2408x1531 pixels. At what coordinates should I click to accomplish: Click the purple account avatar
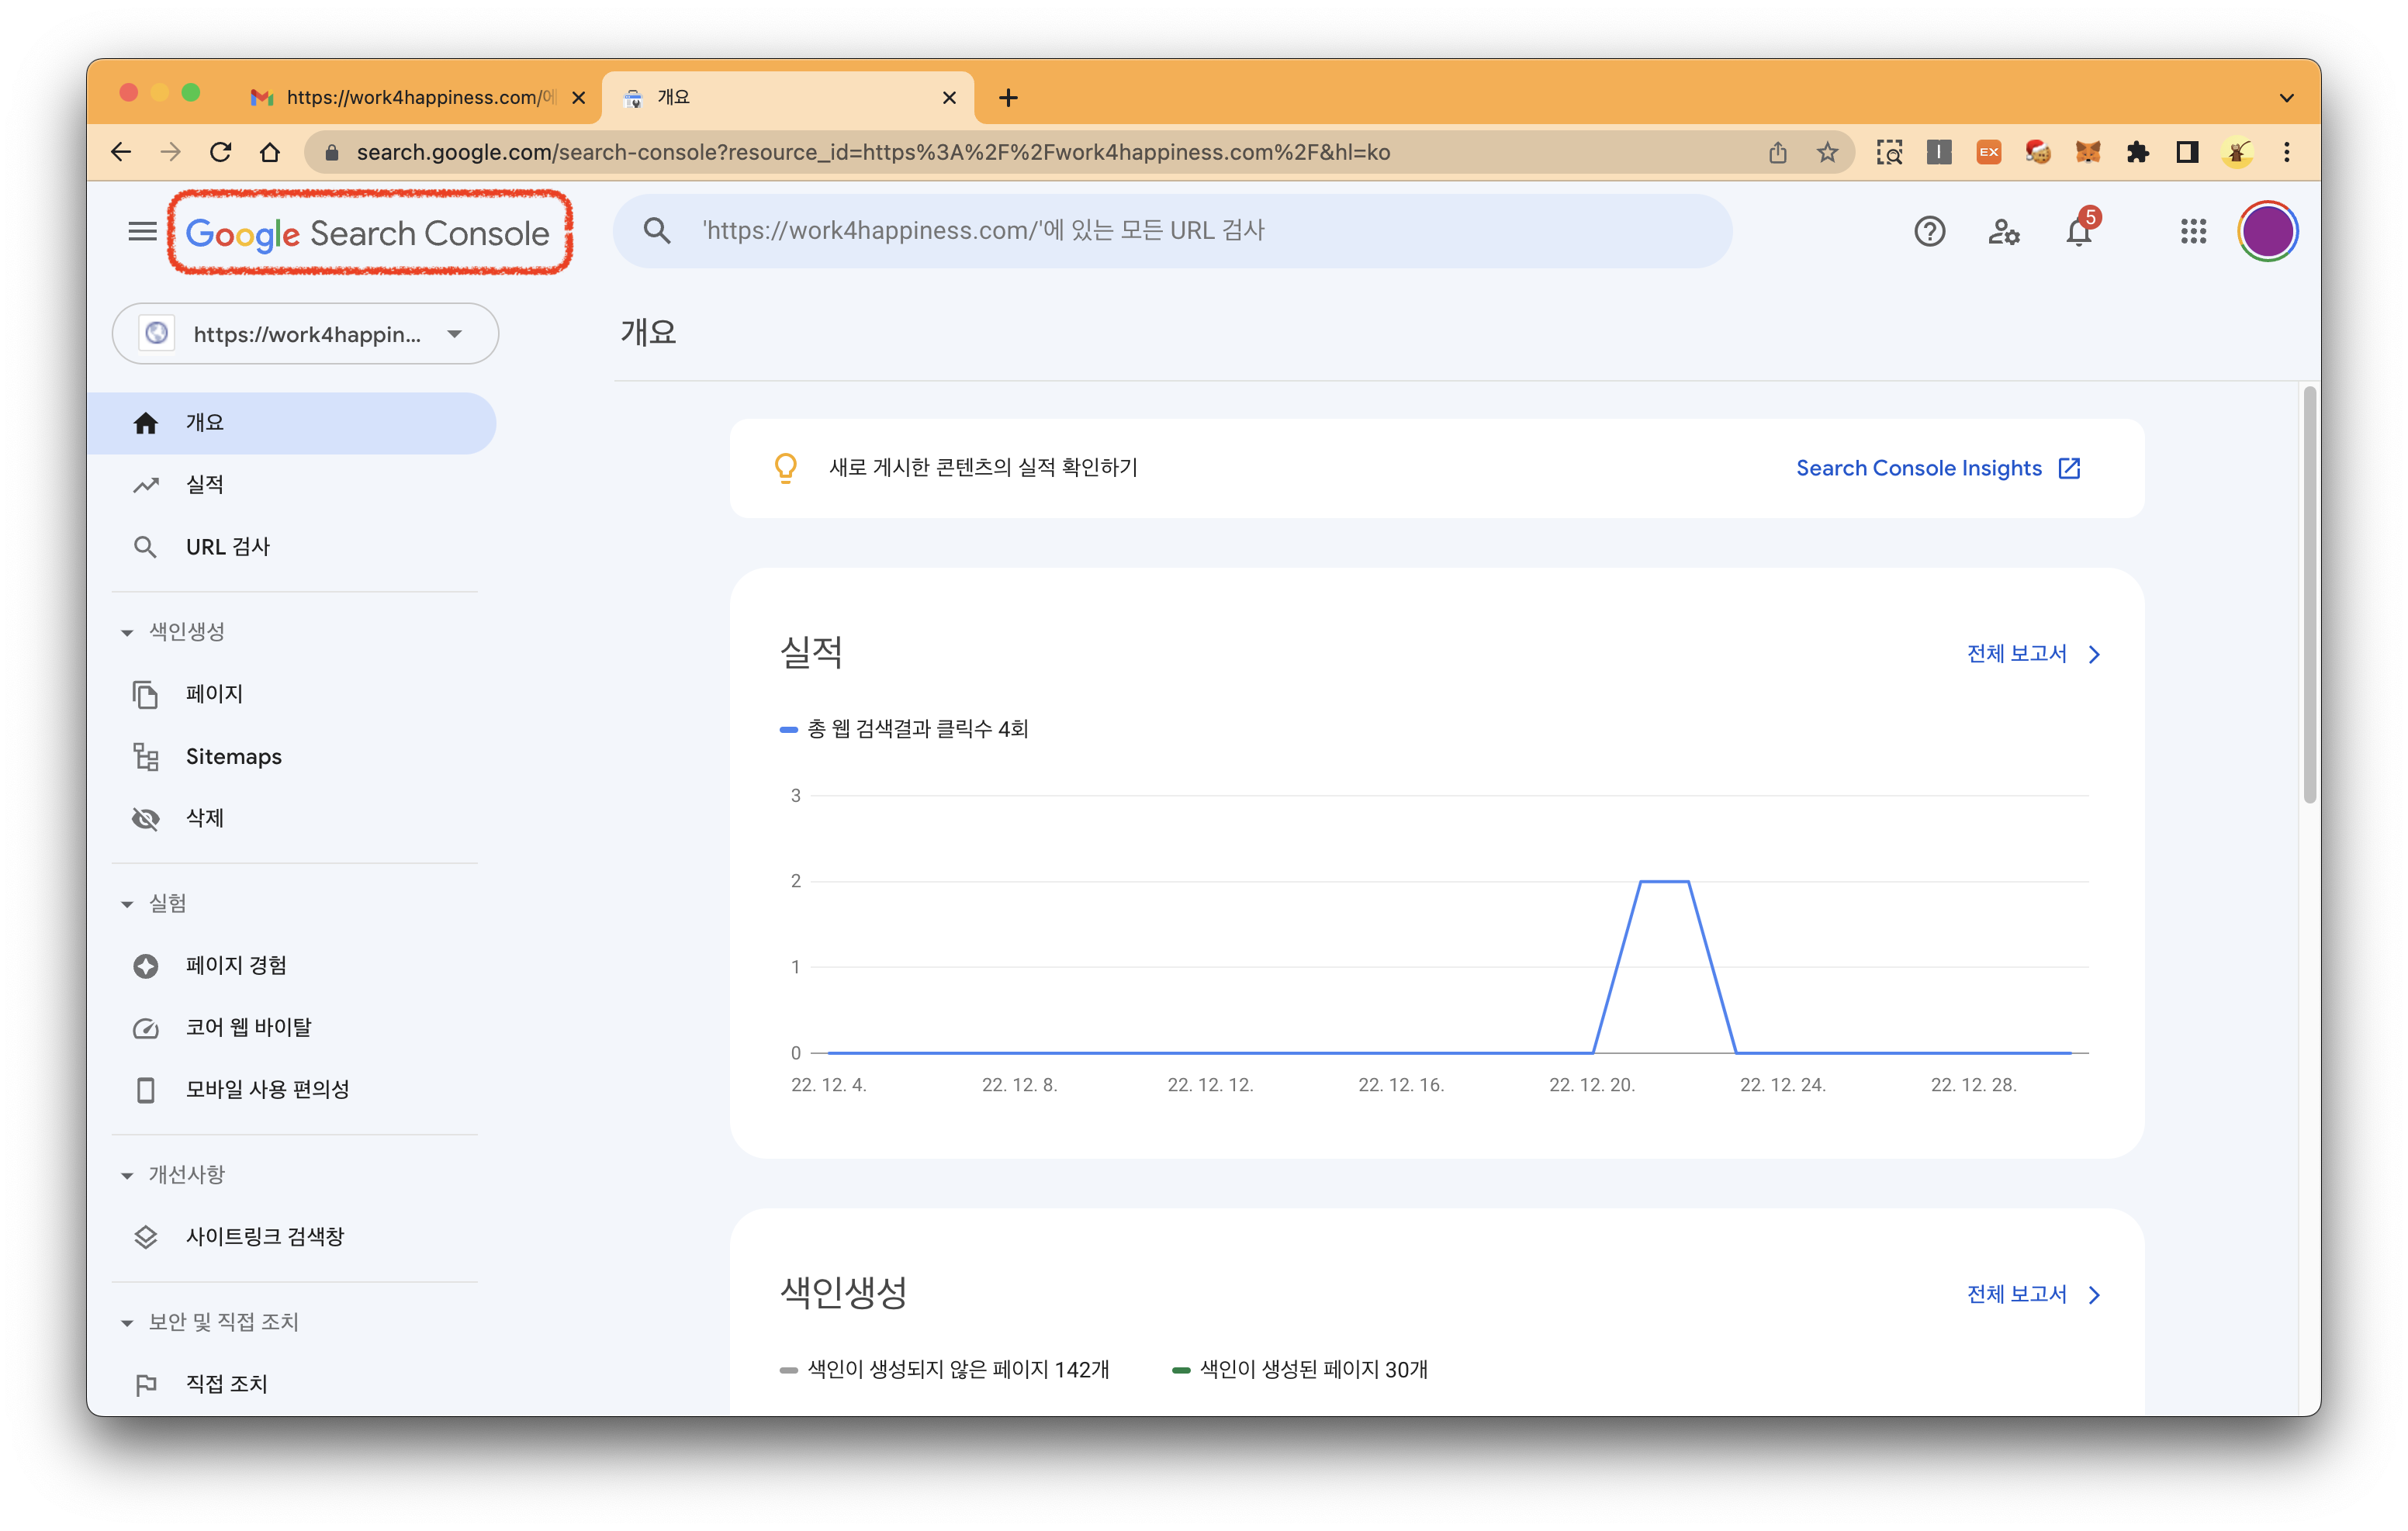(x=2267, y=232)
